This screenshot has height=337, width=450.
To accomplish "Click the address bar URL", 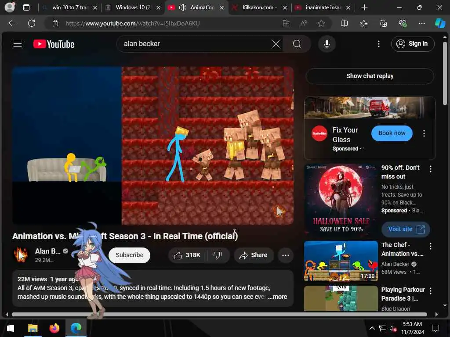I will [x=133, y=23].
